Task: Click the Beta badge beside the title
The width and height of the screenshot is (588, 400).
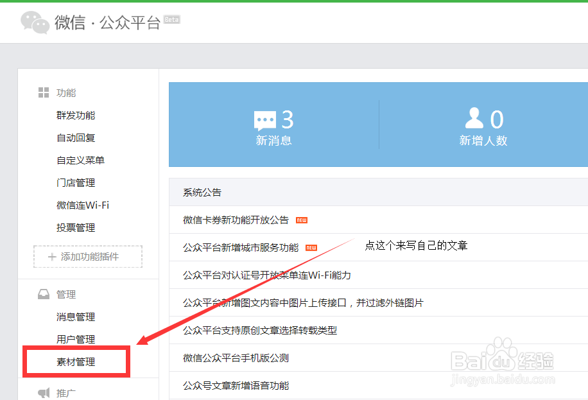Action: point(172,19)
